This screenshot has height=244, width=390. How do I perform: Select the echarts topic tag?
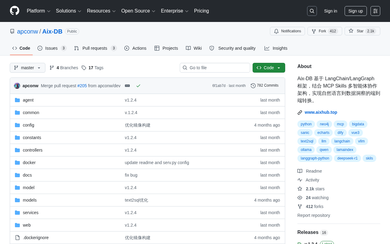pyautogui.click(x=323, y=133)
